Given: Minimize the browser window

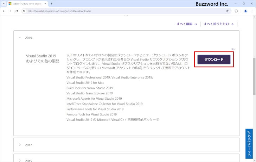Looking at the screenshot, I should (x=236, y=4).
